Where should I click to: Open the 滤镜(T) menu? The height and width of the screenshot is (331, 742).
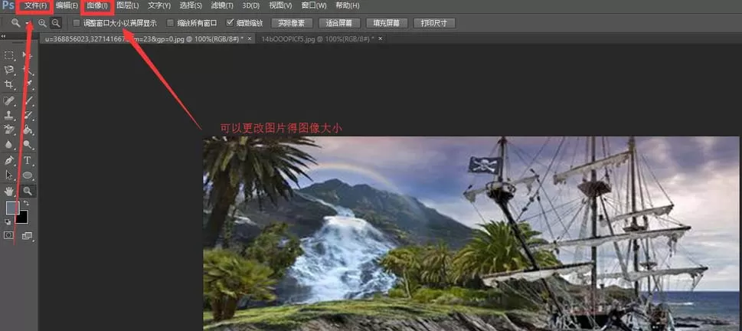(x=222, y=5)
